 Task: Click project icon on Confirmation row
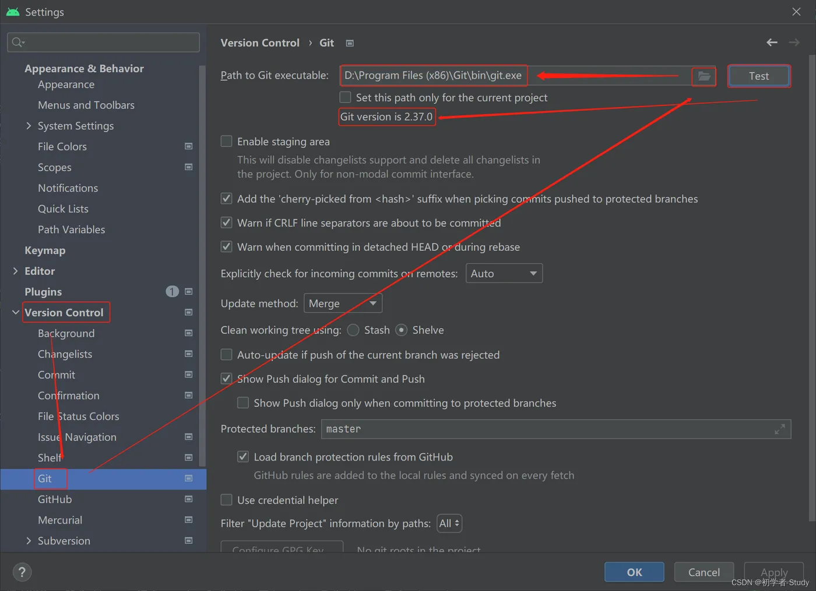[188, 395]
